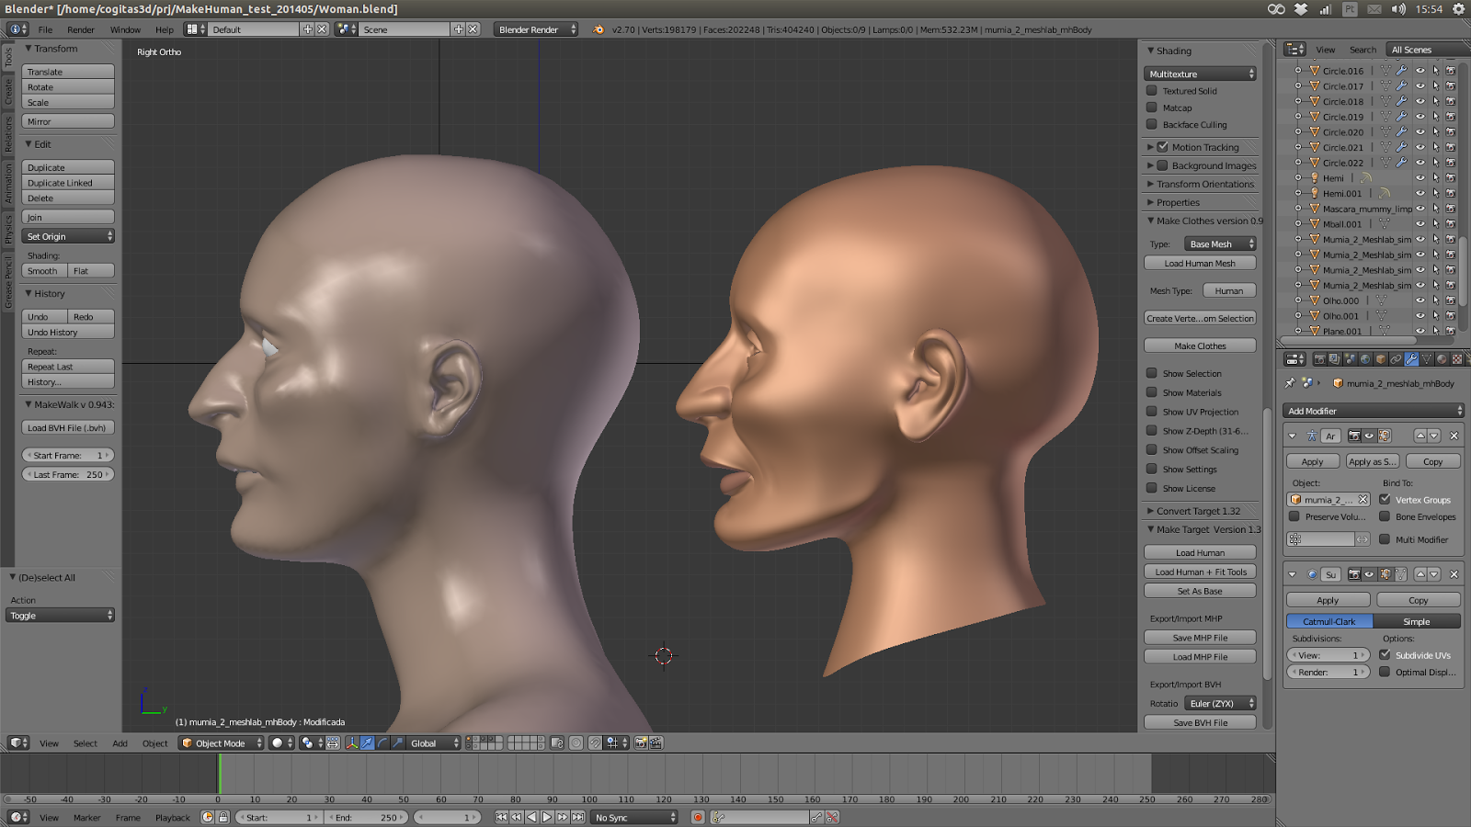Click the wrench modifier icon next to Circle.016
1471x827 pixels.
tap(1400, 71)
